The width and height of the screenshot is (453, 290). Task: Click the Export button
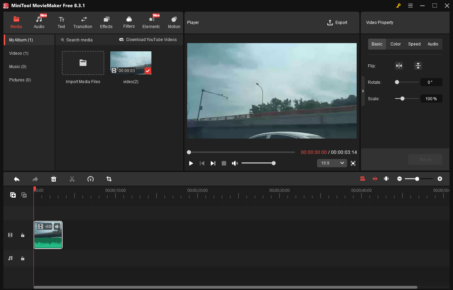point(337,23)
